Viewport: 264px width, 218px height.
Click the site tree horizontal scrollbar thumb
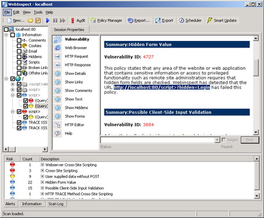(x=12, y=149)
